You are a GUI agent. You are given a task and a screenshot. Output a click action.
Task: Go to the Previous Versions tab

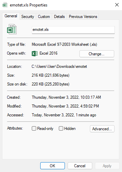[83, 17]
